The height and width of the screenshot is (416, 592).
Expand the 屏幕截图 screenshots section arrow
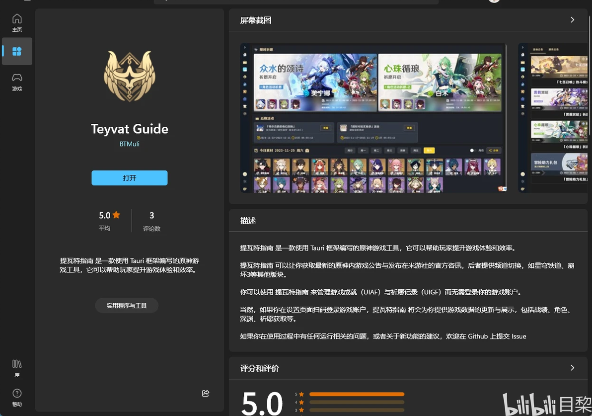coord(572,20)
